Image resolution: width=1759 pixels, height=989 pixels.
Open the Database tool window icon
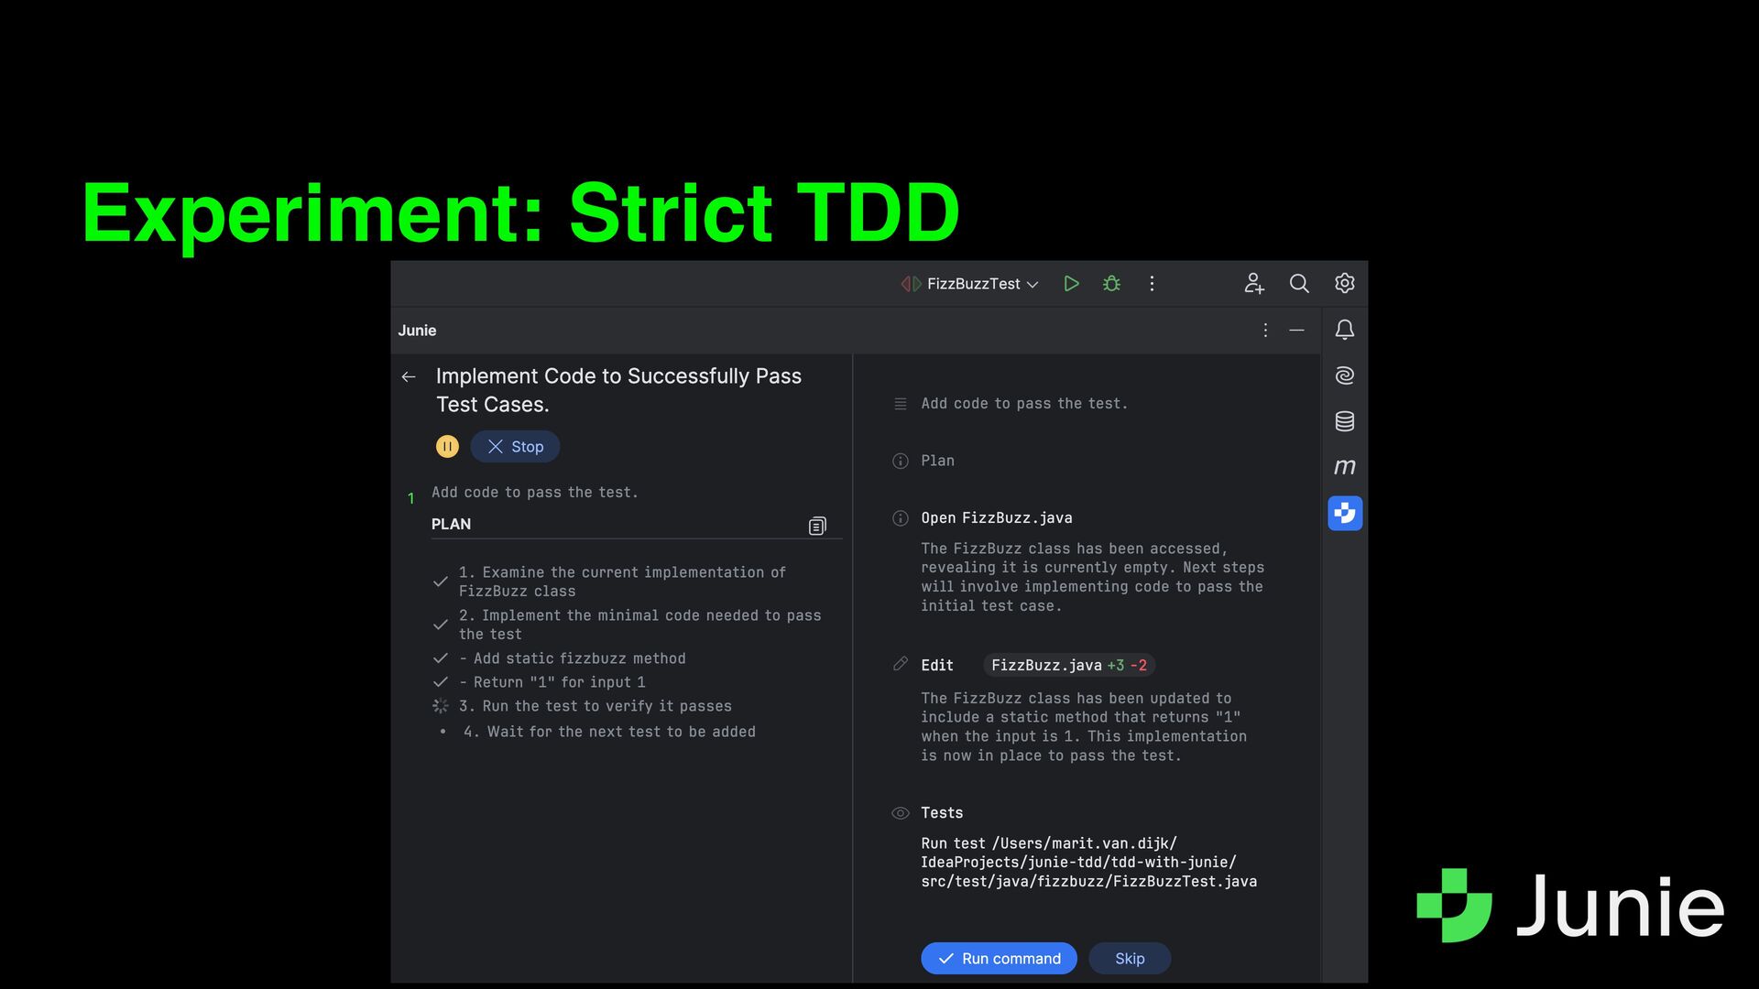pyautogui.click(x=1344, y=421)
